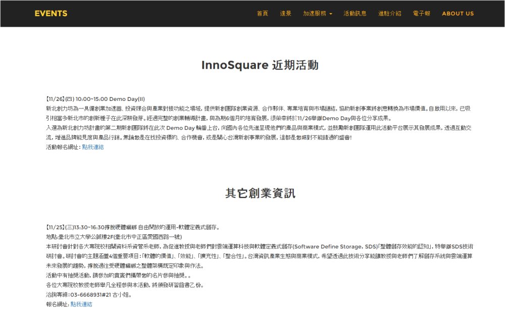Image resolution: width=505 pixels, height=319 pixels.
Task: Click the caret arrow beside 加速服務
Action: (331, 14)
